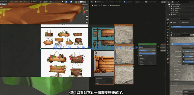194x95 pixels.
Task: Click the blue Z axis on navigation gizmo
Action: coord(84,8)
